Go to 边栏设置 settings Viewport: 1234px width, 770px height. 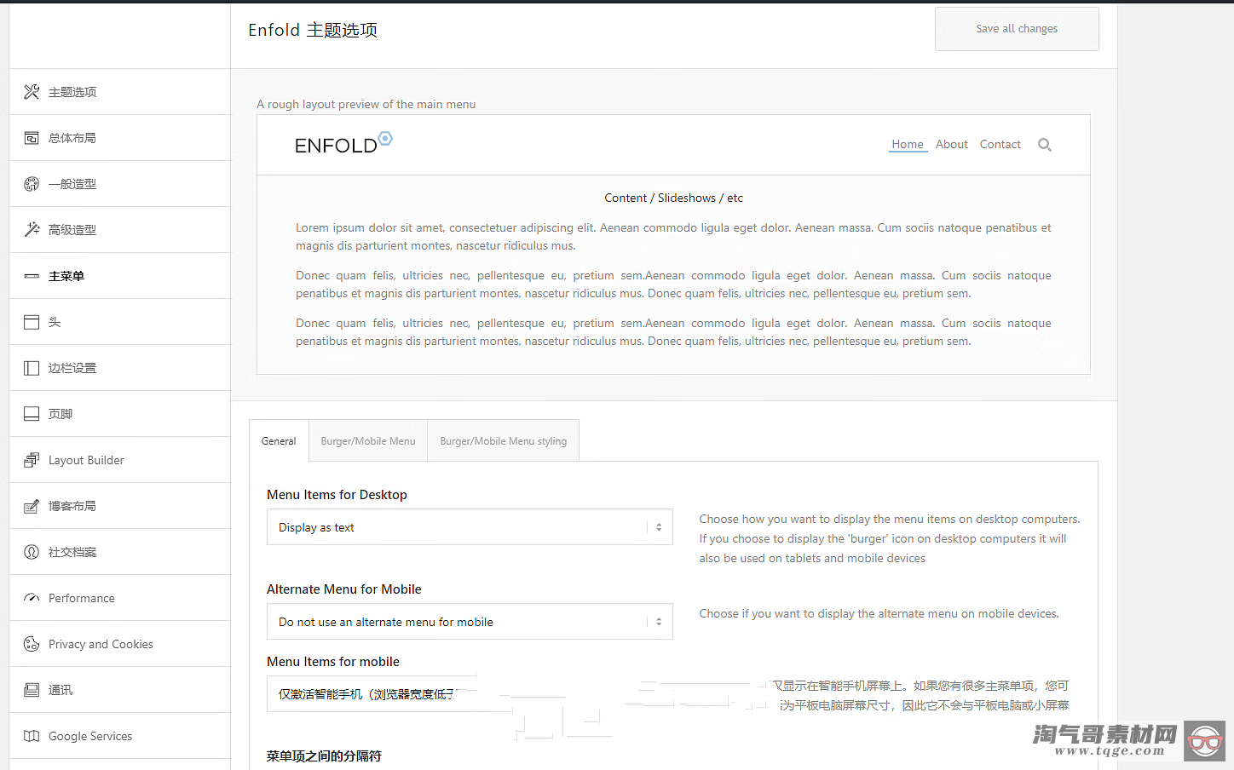click(119, 368)
